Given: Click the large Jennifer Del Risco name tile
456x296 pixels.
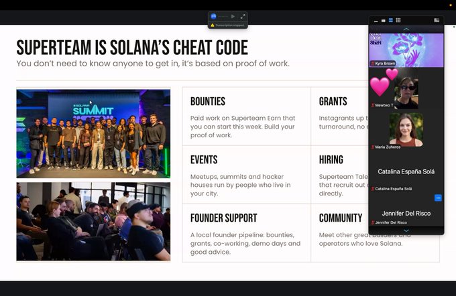Looking at the screenshot, I should pyautogui.click(x=406, y=214).
